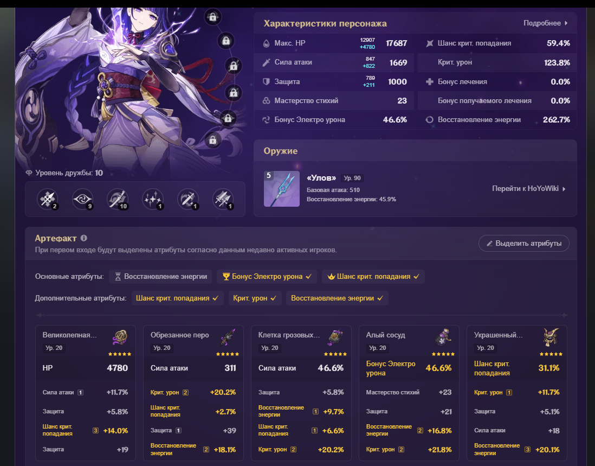Expand Подробнее character stats details

coord(546,23)
